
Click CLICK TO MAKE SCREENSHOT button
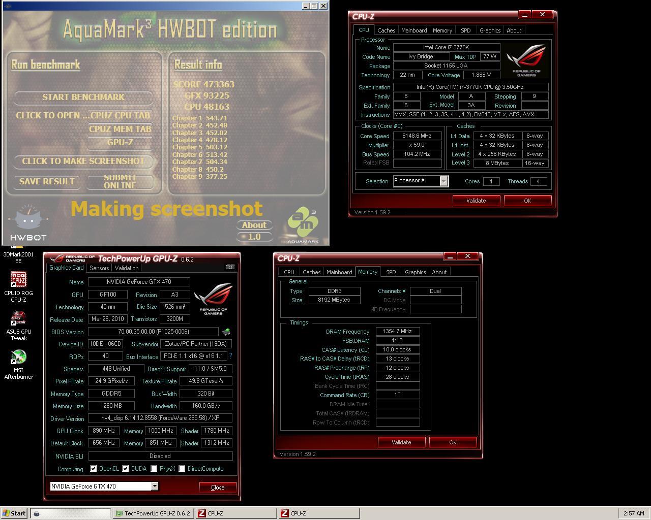point(83,161)
